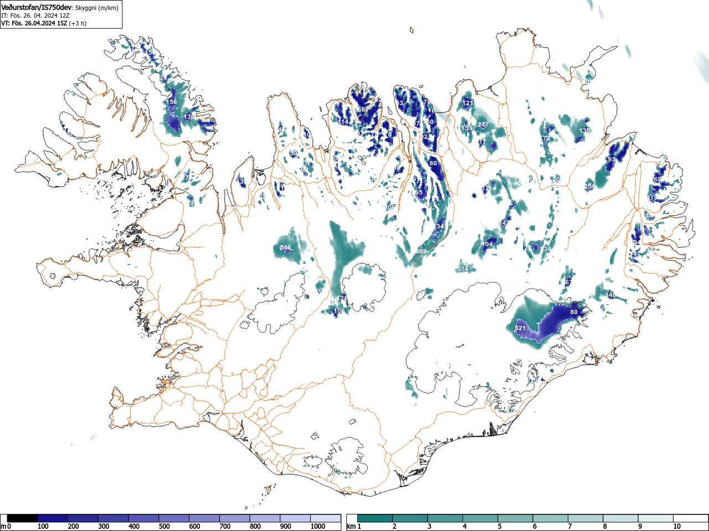Click the 8 tick on the km legend
The image size is (709, 531).
[605, 527]
